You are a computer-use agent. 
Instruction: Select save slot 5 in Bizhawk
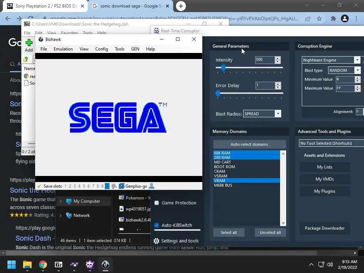point(84,186)
